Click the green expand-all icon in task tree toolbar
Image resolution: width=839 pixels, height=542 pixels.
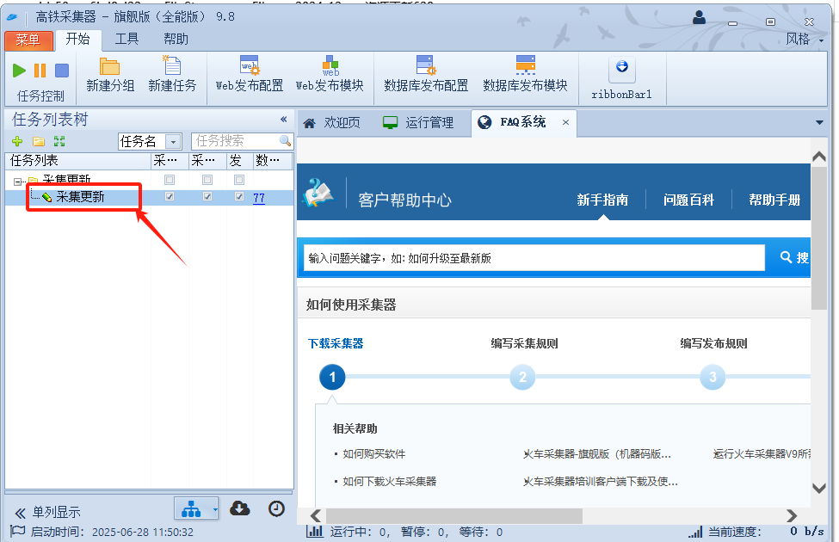point(59,141)
